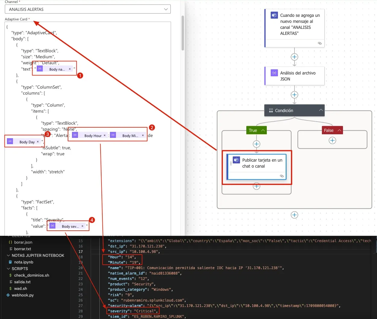This screenshot has height=319, width=377.
Task: Open salida.txt in the explorer
Action: [x=22, y=282]
